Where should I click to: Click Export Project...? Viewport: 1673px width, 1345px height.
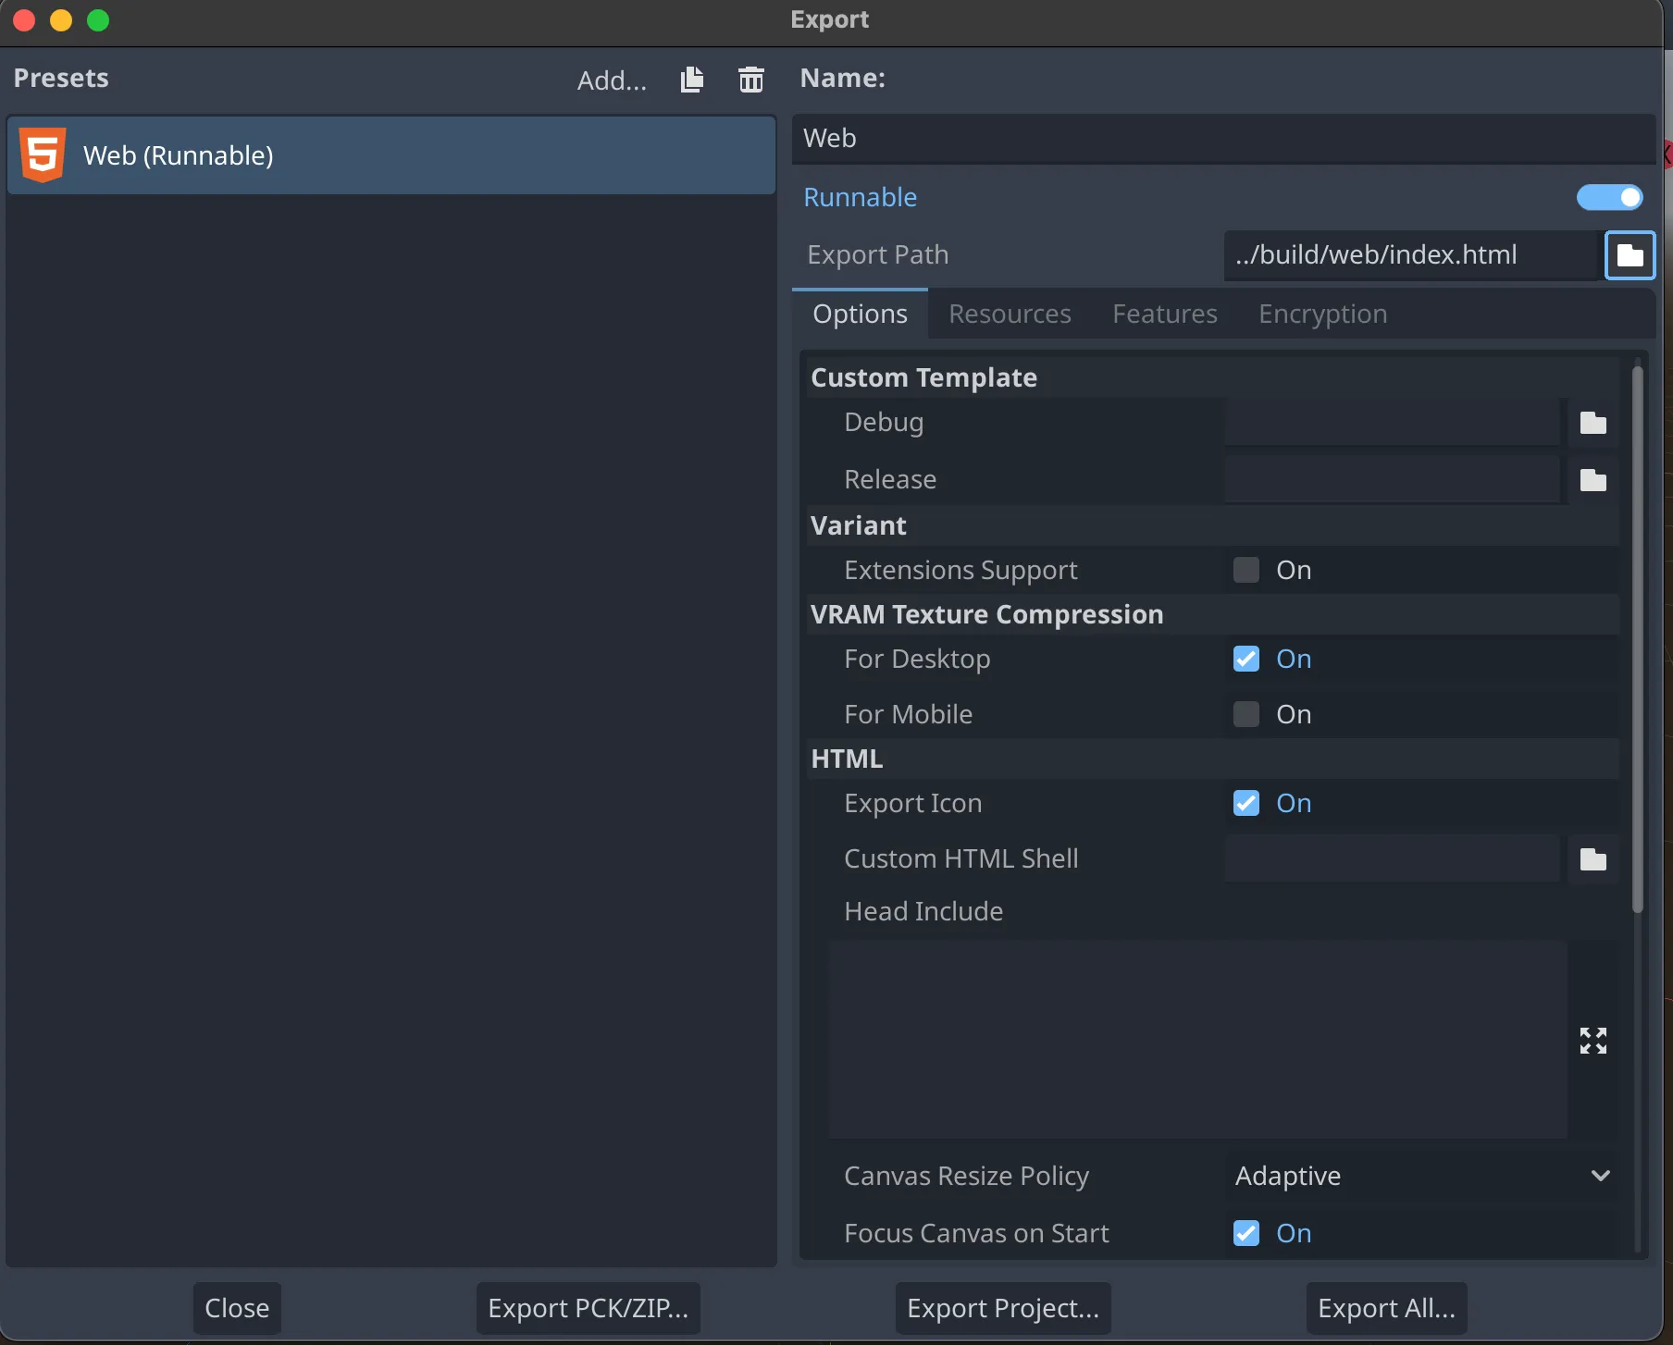click(1002, 1307)
